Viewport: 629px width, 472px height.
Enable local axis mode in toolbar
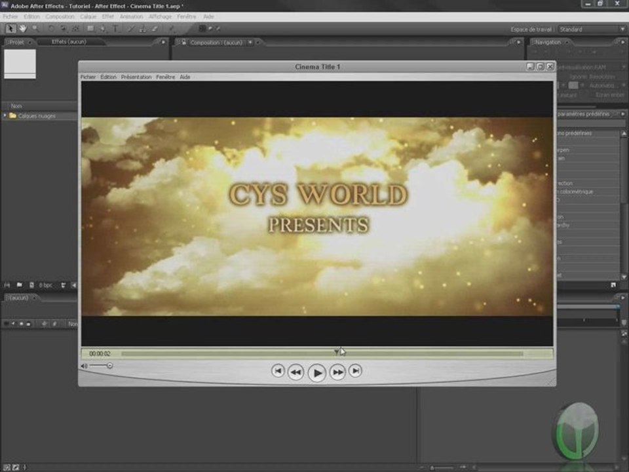point(202,28)
